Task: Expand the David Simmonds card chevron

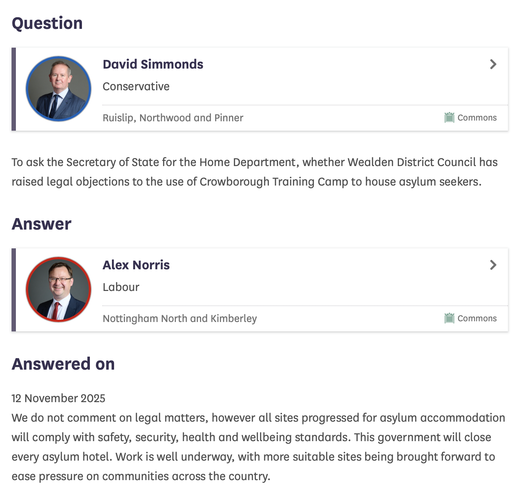Action: pos(493,64)
